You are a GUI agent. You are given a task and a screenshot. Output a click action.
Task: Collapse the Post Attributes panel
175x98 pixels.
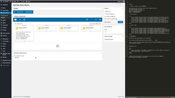tap(122, 27)
